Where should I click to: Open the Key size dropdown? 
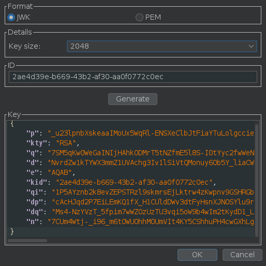point(162,46)
